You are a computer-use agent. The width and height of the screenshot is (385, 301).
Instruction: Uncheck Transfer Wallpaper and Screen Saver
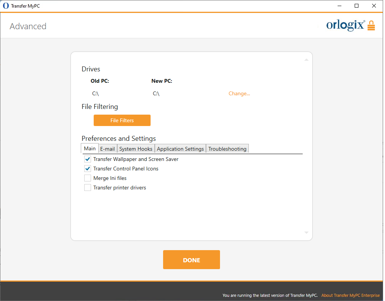pos(87,159)
